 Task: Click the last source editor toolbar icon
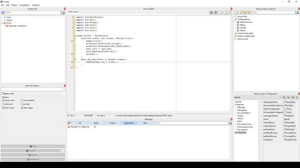point(230,13)
